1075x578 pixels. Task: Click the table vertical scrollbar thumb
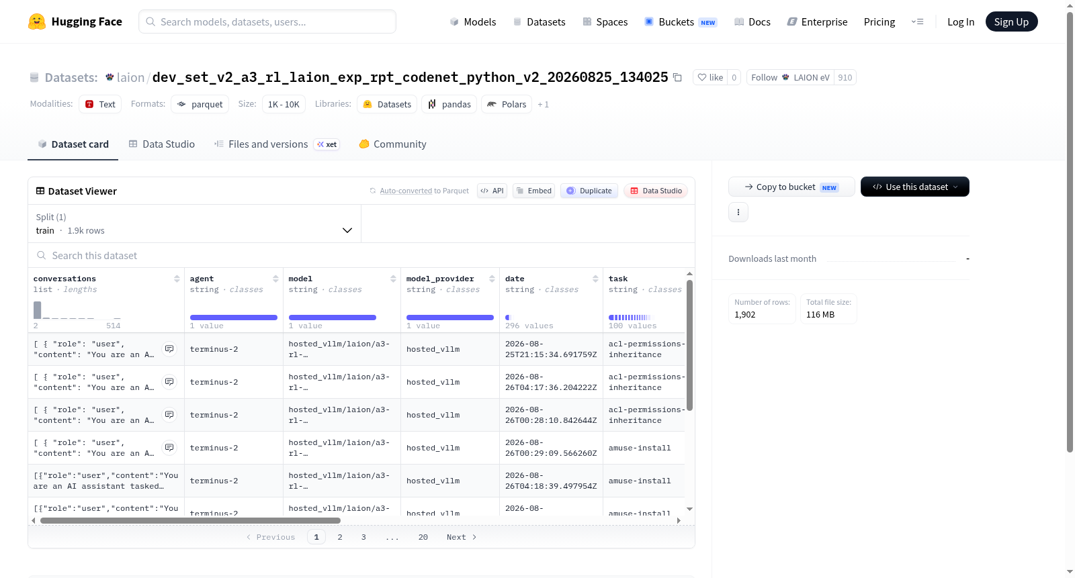689,345
